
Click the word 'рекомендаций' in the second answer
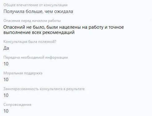click(59, 32)
